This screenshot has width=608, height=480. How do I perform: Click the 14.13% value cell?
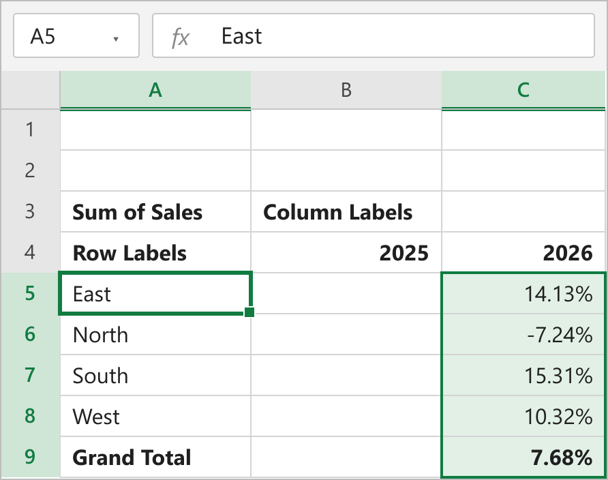point(523,293)
